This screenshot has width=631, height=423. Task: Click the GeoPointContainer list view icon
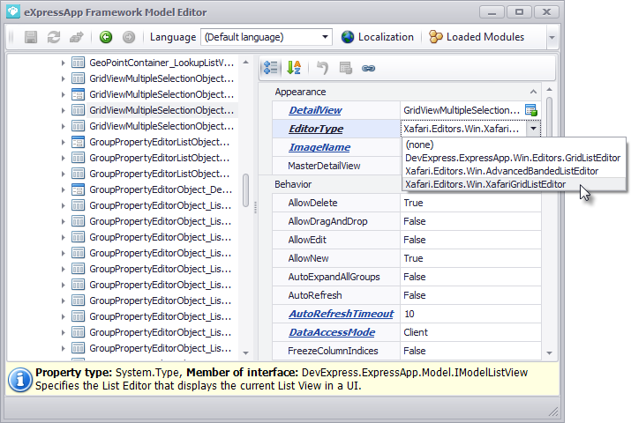coord(78,63)
